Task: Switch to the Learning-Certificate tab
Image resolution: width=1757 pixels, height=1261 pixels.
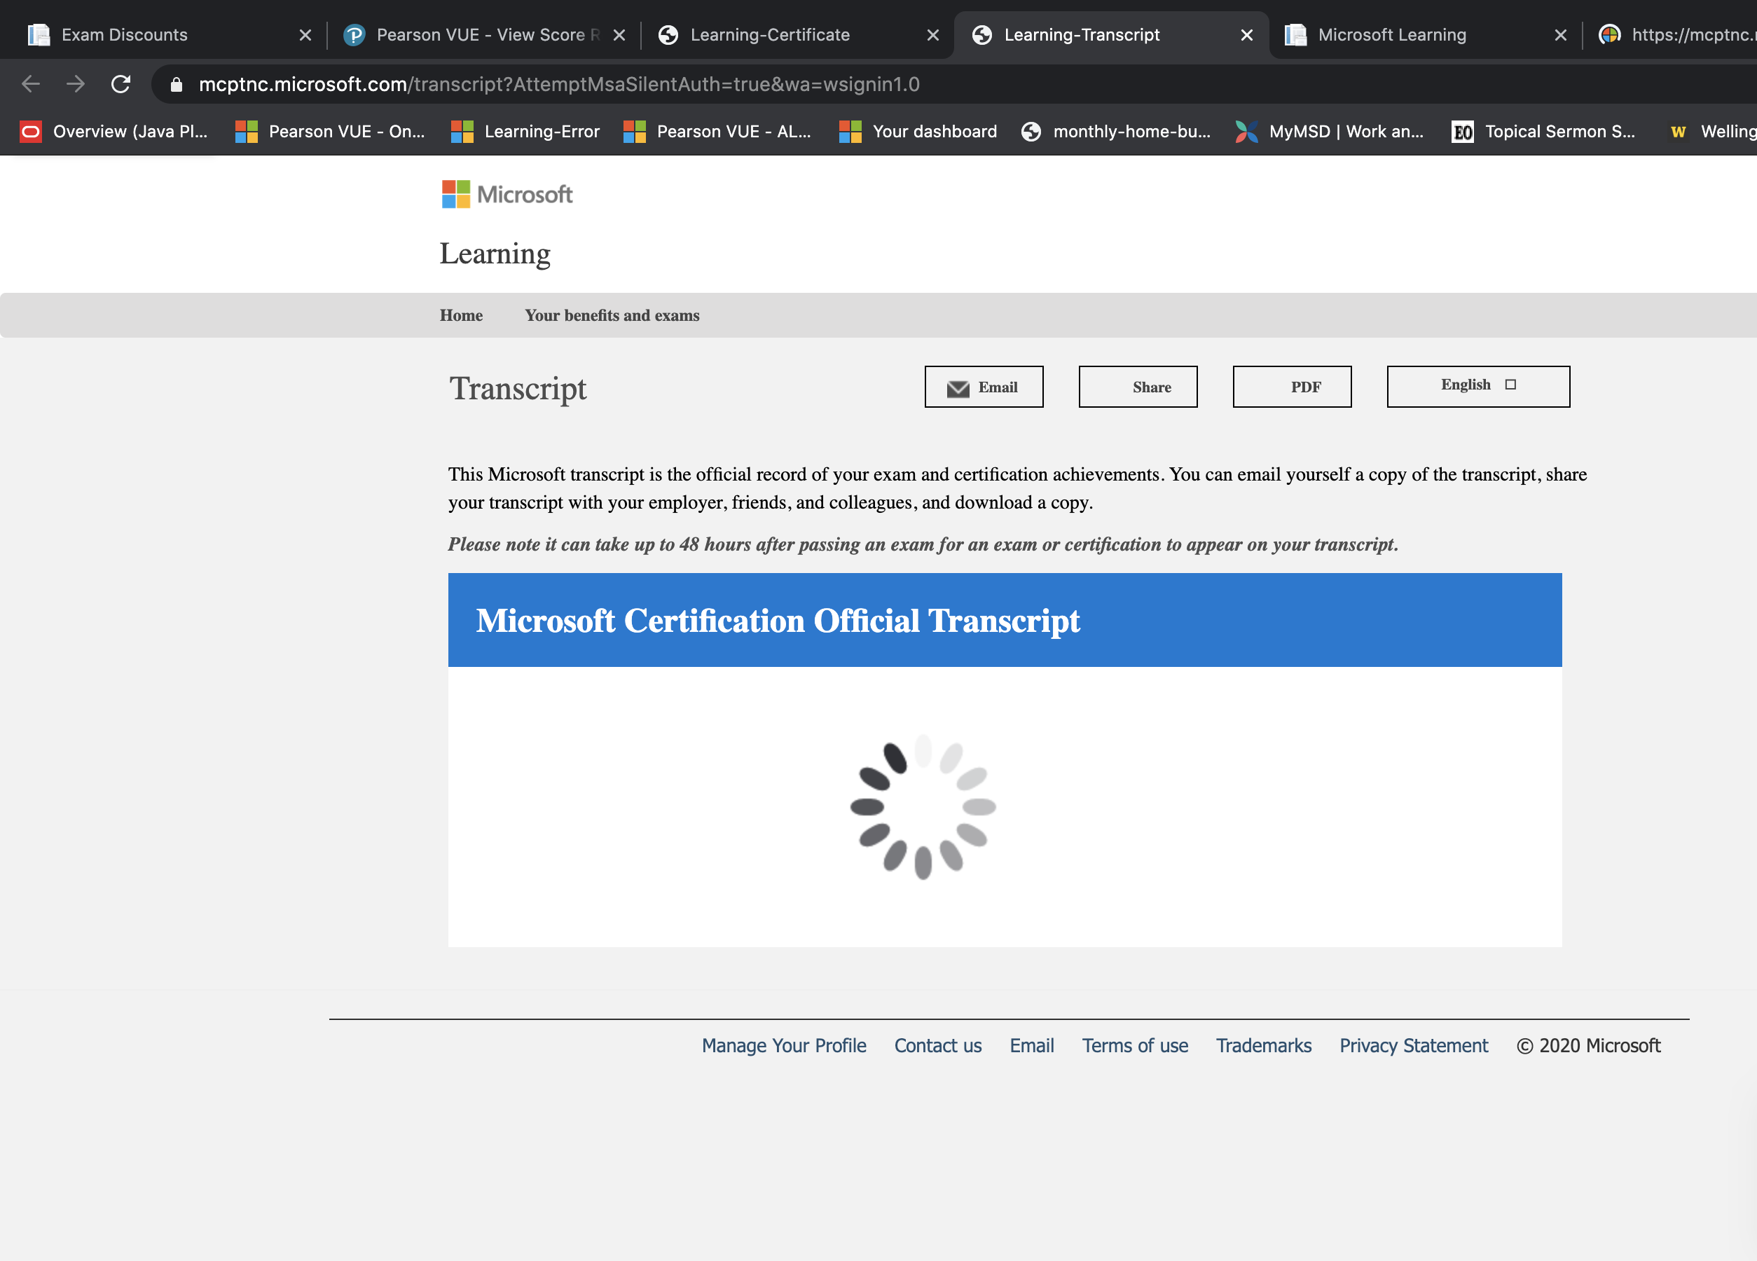Action: [x=797, y=35]
